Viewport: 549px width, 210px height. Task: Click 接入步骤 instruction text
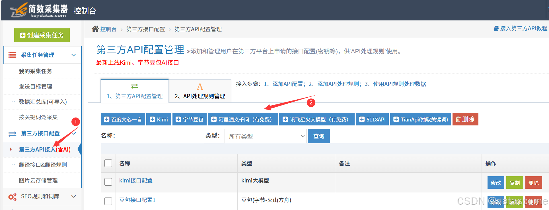tap(331, 84)
